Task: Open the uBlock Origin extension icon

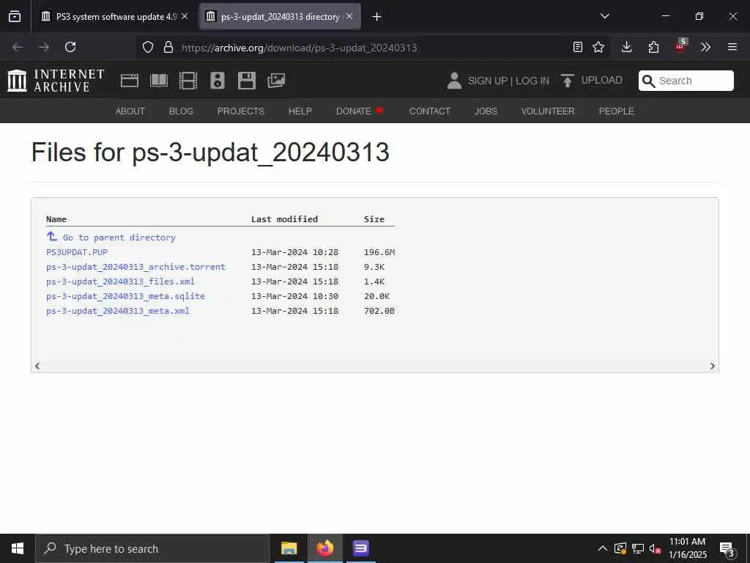Action: pyautogui.click(x=680, y=46)
